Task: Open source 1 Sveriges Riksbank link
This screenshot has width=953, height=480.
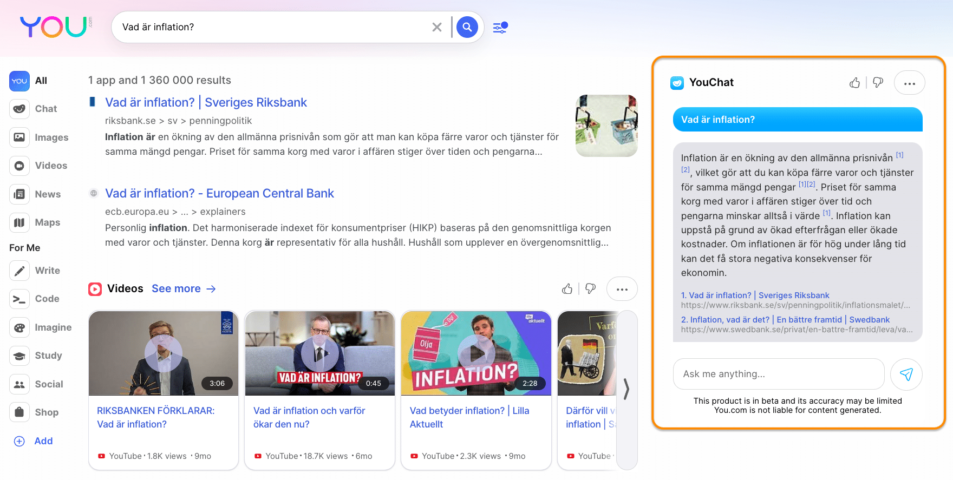Action: click(x=755, y=295)
